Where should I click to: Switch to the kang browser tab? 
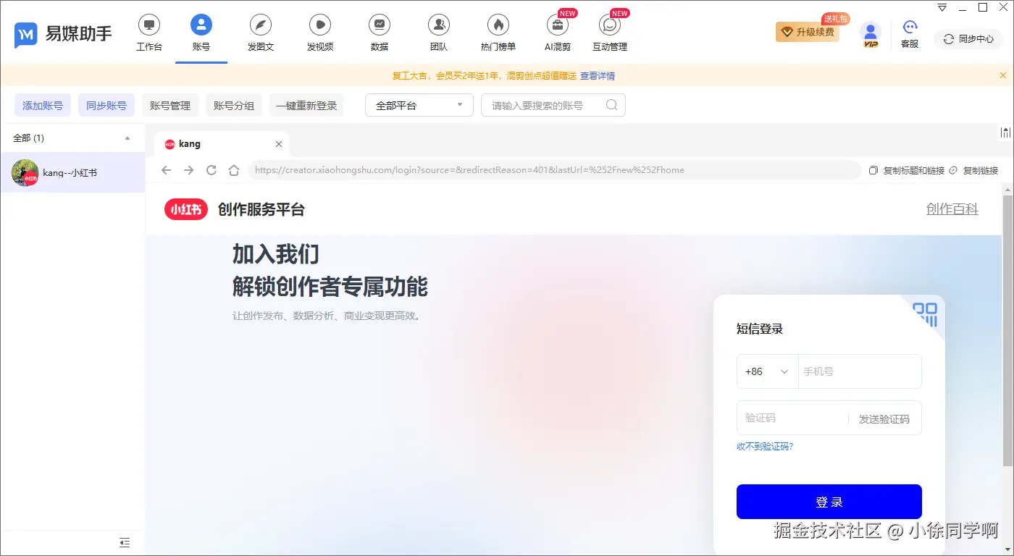(190, 143)
